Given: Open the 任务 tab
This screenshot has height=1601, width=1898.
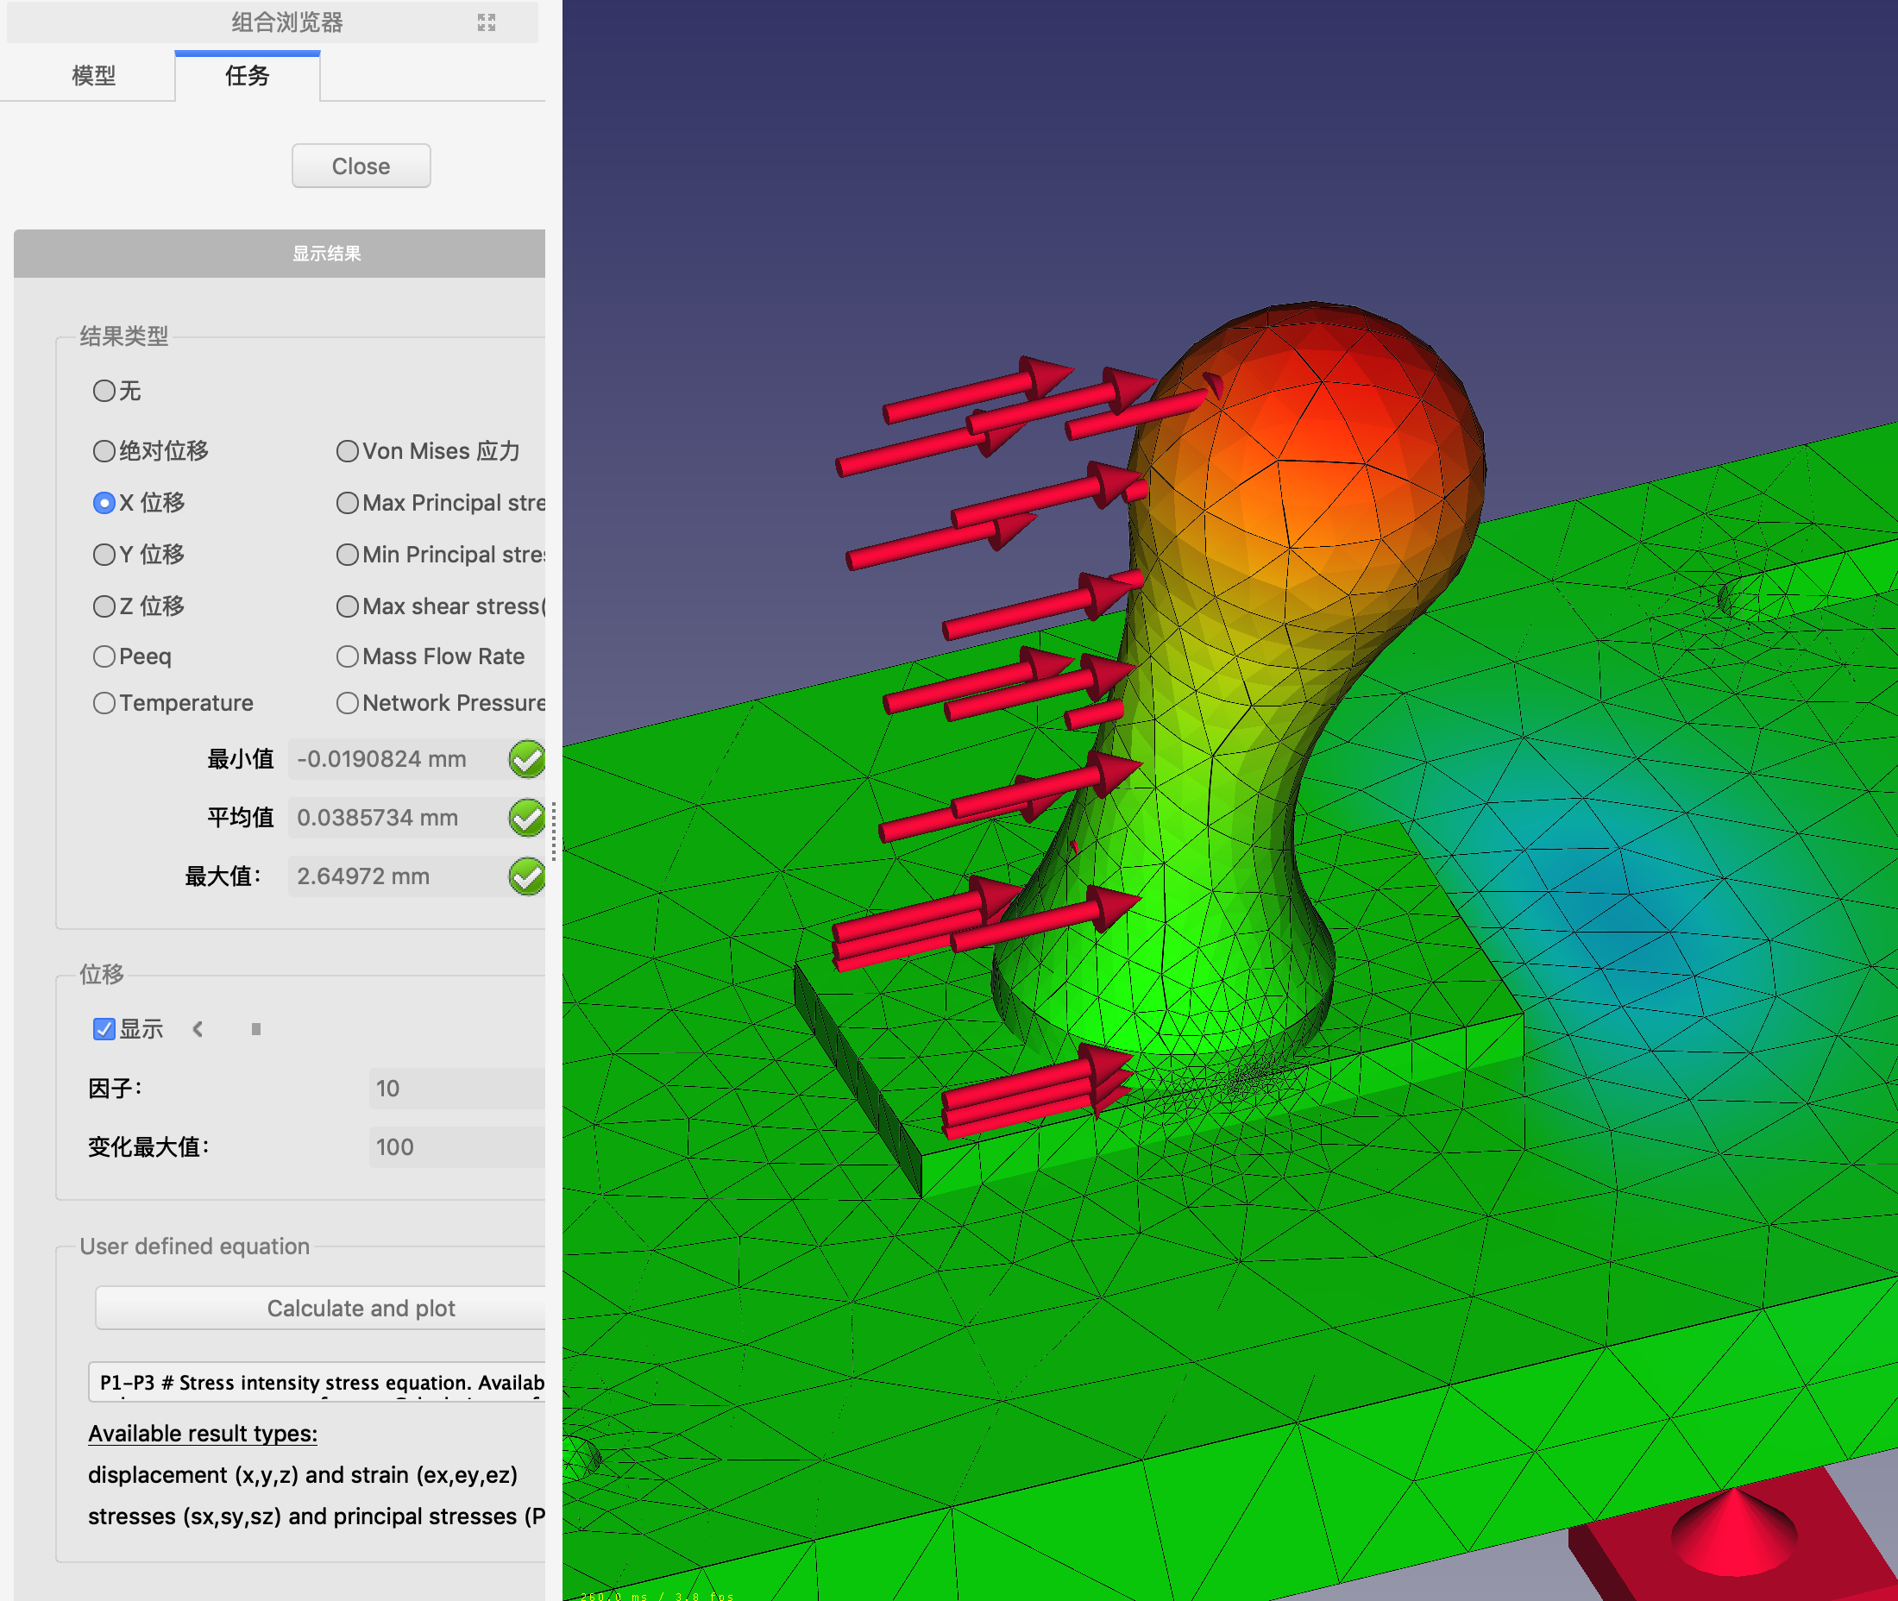Looking at the screenshot, I should coord(247,75).
